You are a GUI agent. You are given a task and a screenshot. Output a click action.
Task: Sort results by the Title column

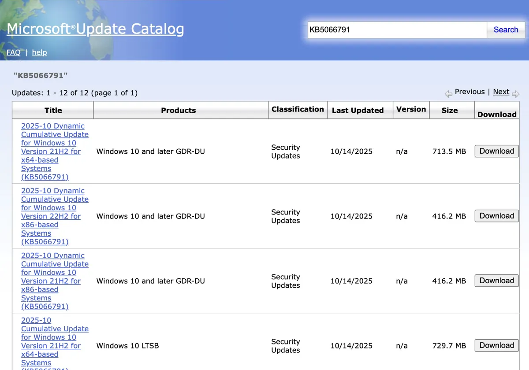[x=53, y=110]
